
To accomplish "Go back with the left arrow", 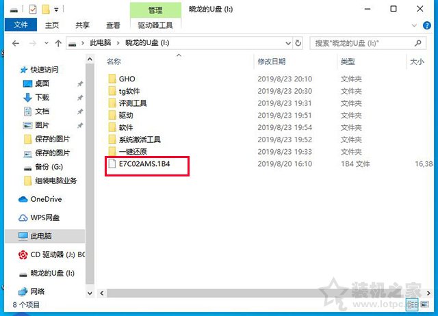I will tap(16, 43).
